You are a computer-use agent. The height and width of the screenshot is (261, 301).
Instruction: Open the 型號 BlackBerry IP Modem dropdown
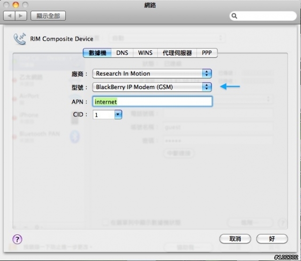pyautogui.click(x=152, y=87)
